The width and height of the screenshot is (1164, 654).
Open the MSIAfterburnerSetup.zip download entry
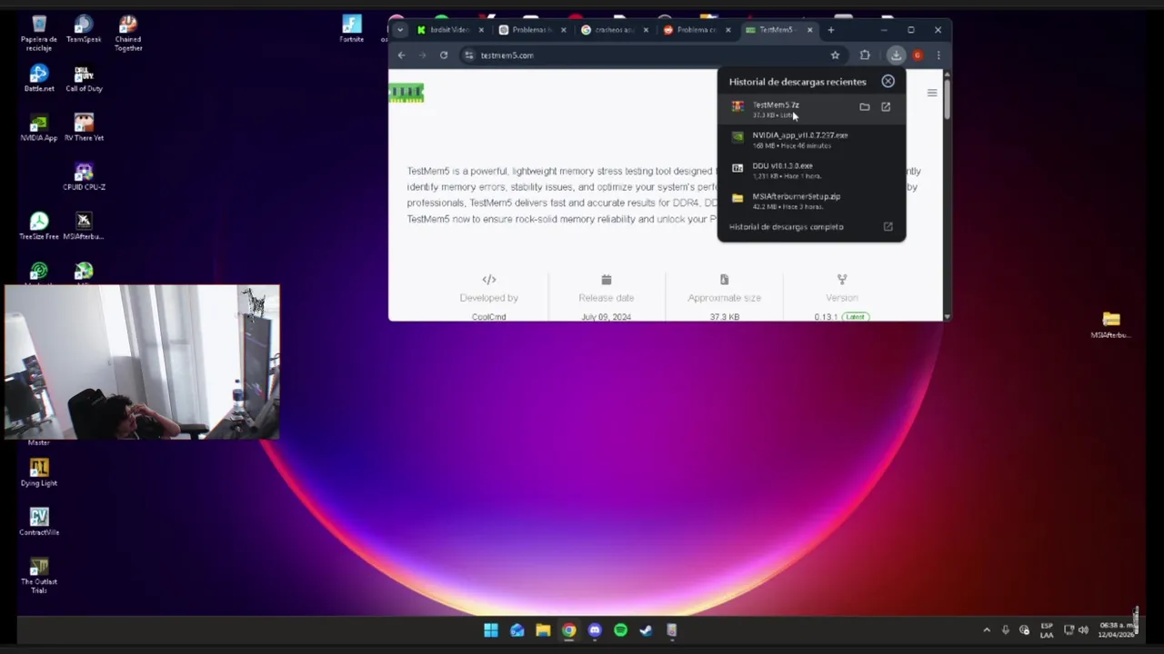click(x=811, y=201)
